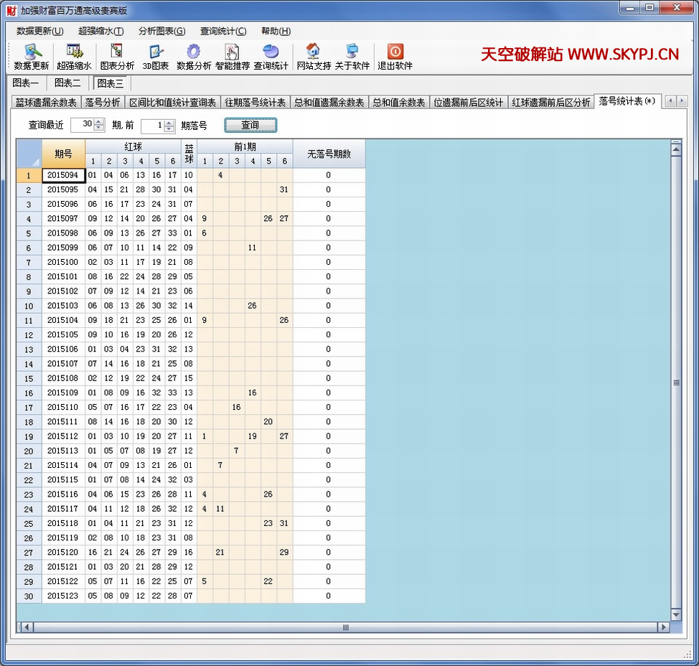The width and height of the screenshot is (699, 666).
Task: Open the 分析图表(G) menu
Action: click(x=161, y=31)
